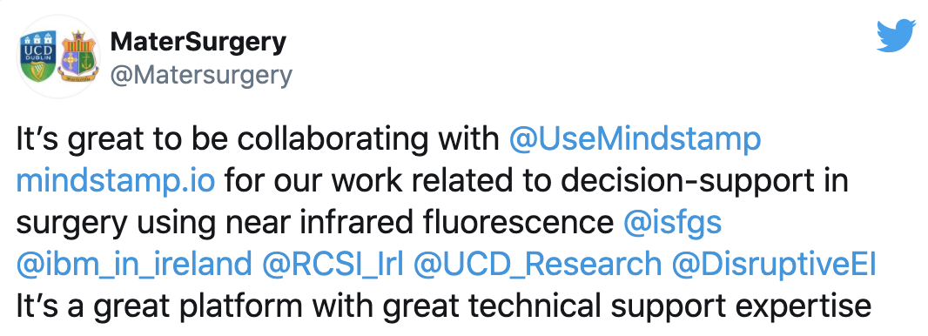Viewport: 928px width, 336px height.
Task: Open the circular profile avatar
Action: [58, 57]
